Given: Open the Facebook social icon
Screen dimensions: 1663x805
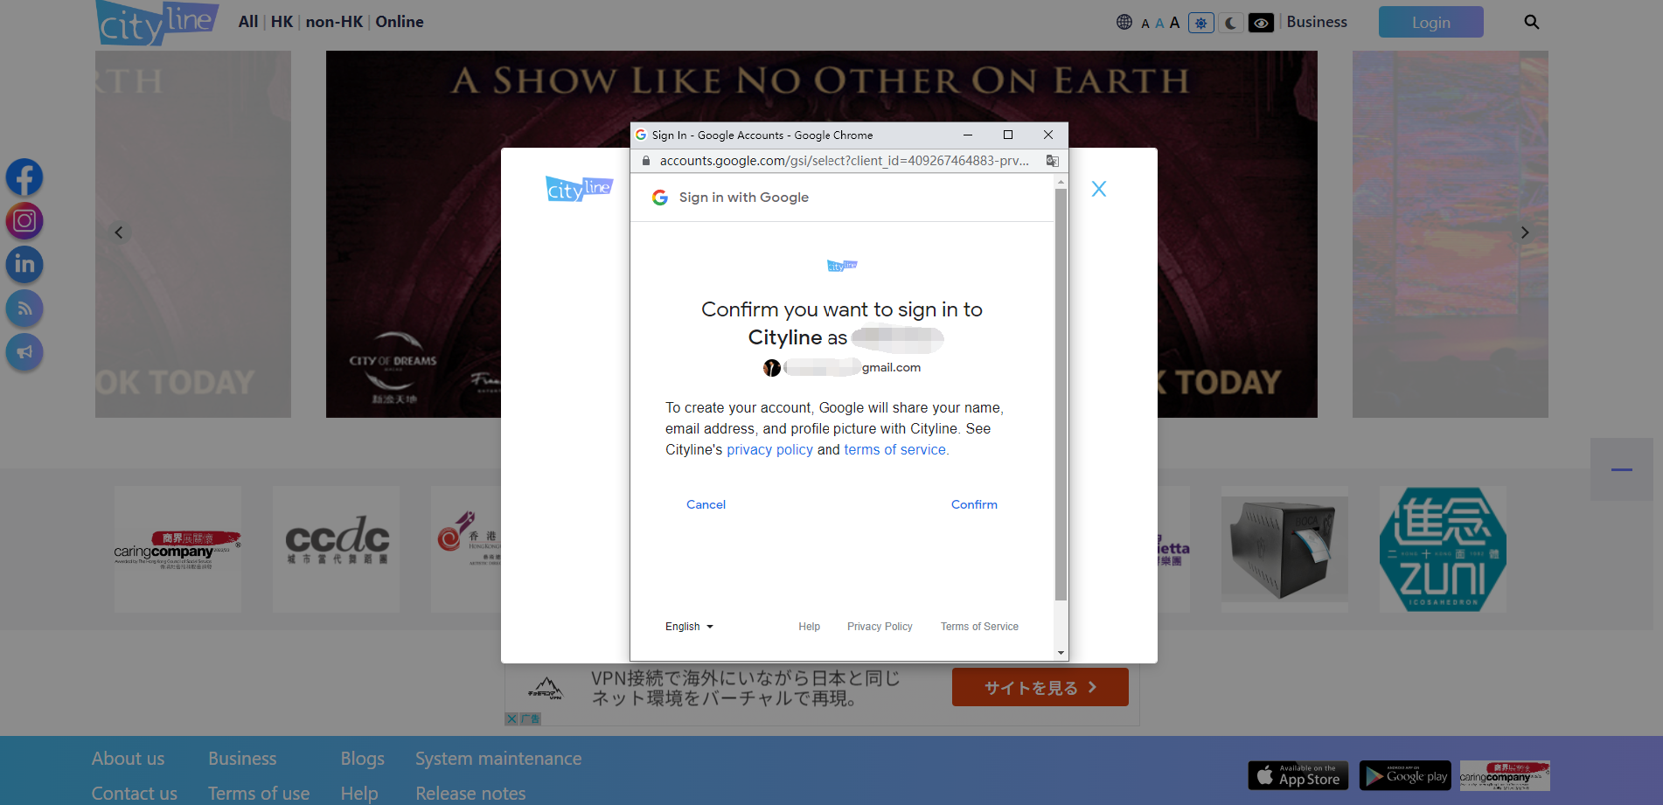Looking at the screenshot, I should tap(24, 177).
